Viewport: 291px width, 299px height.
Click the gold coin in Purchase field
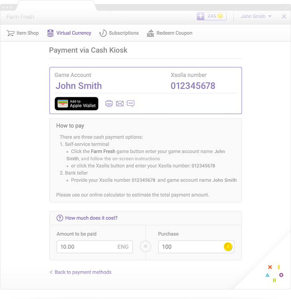(x=228, y=246)
